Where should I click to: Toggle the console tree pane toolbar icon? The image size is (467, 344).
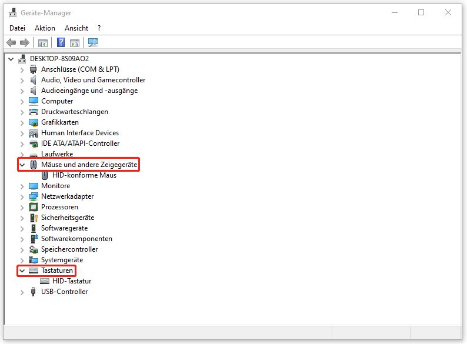tap(43, 43)
